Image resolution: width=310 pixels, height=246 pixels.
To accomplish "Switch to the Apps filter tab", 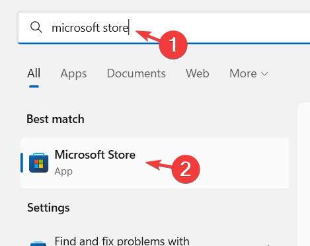I will click(x=73, y=73).
